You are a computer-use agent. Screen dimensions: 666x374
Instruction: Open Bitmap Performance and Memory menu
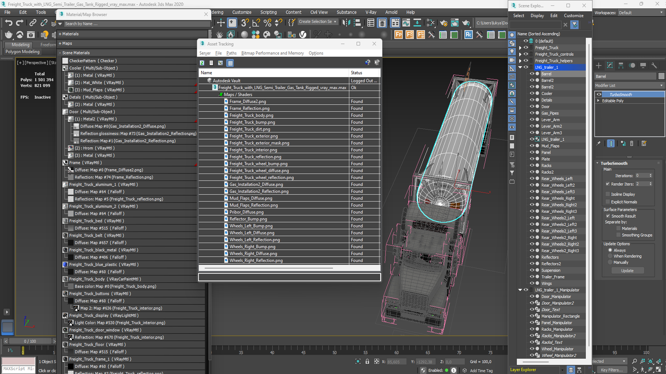pos(272,53)
